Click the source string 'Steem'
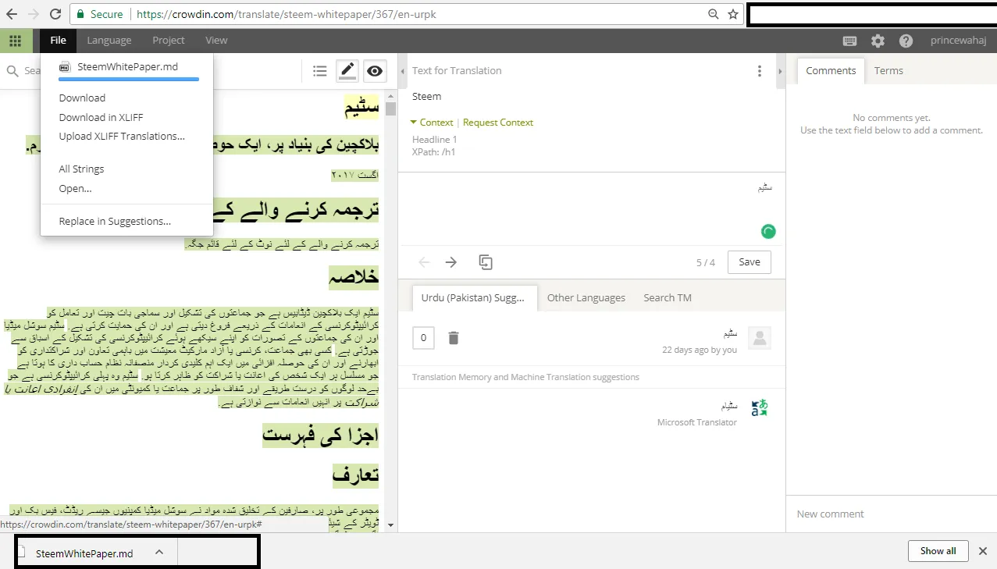 click(x=426, y=97)
